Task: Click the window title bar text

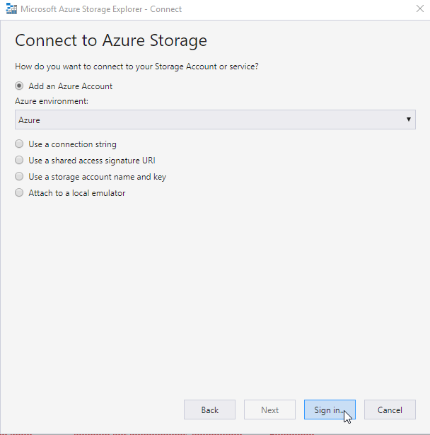Action: point(102,9)
